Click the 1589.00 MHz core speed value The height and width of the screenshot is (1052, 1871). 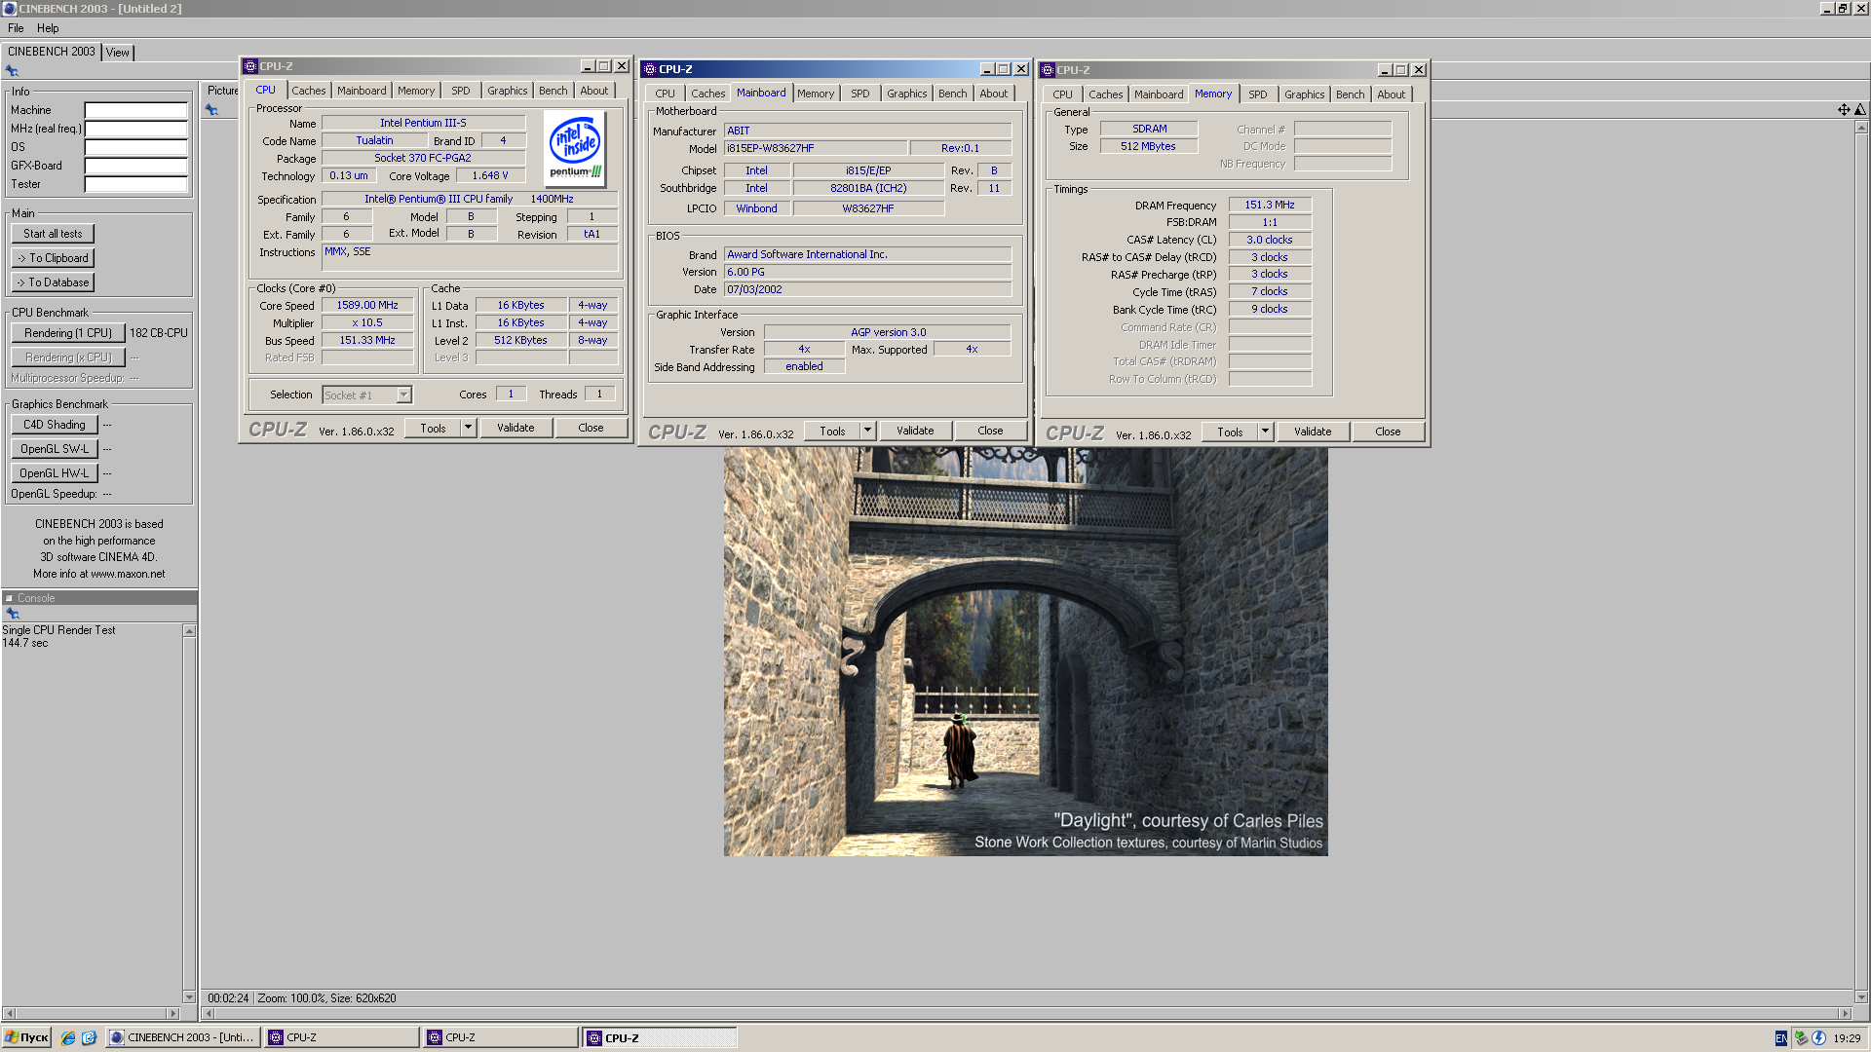click(367, 306)
